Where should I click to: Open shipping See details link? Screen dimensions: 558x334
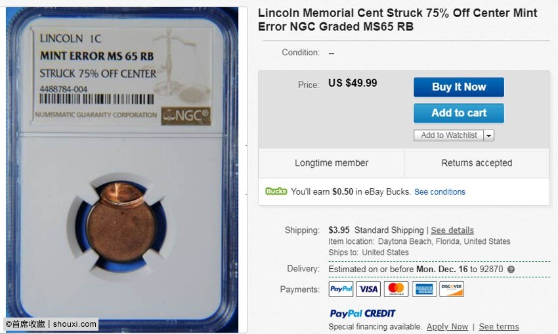(452, 230)
